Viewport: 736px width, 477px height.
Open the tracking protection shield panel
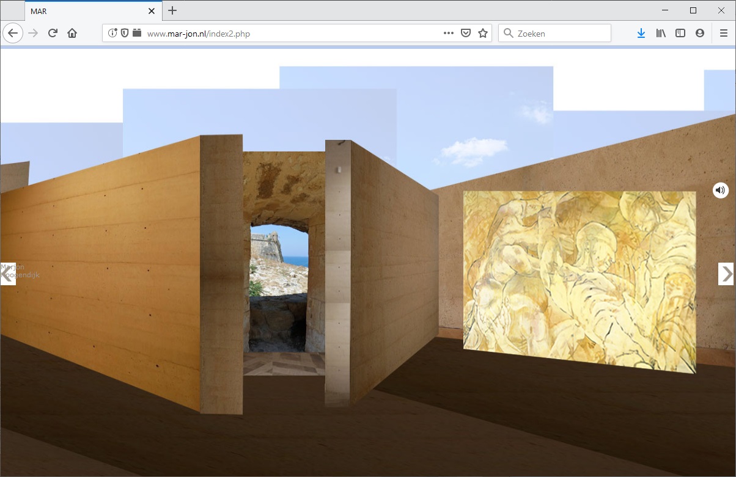coord(125,33)
